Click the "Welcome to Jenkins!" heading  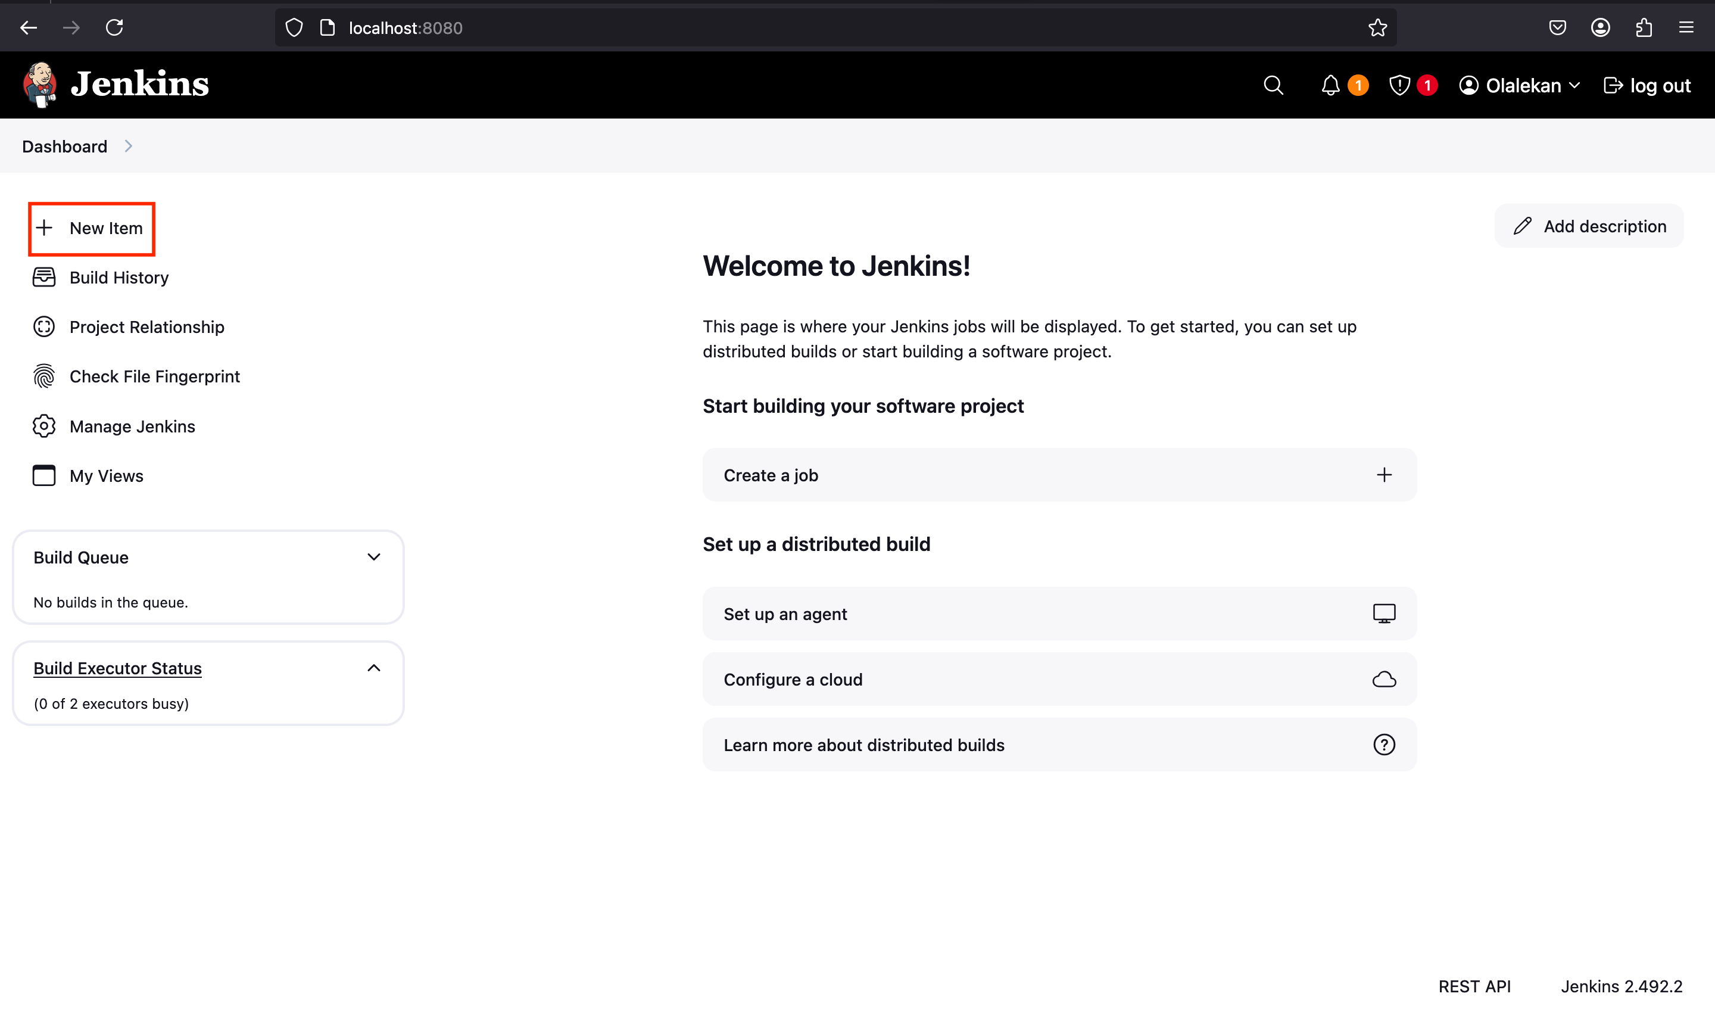[x=837, y=266]
